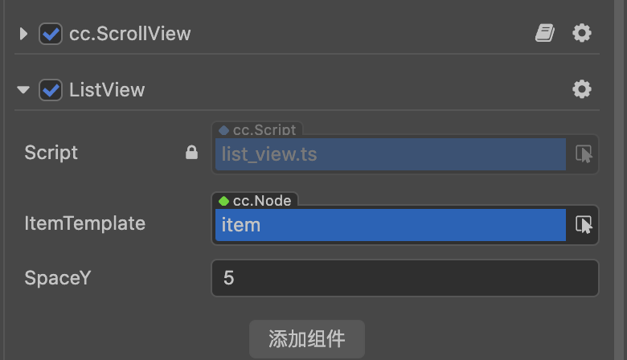Screen dimensions: 627x360
Task: Click the SpaceY value input field
Action: pyautogui.click(x=404, y=278)
